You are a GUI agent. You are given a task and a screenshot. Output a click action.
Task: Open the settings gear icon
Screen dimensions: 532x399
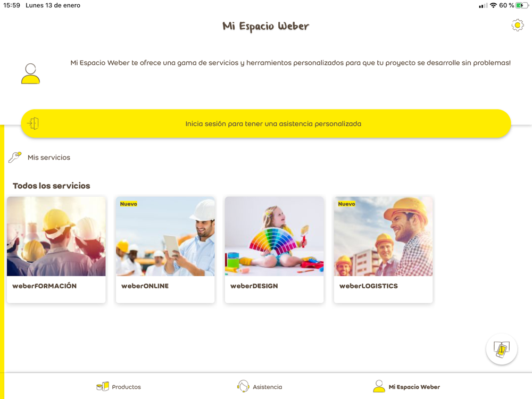518,26
